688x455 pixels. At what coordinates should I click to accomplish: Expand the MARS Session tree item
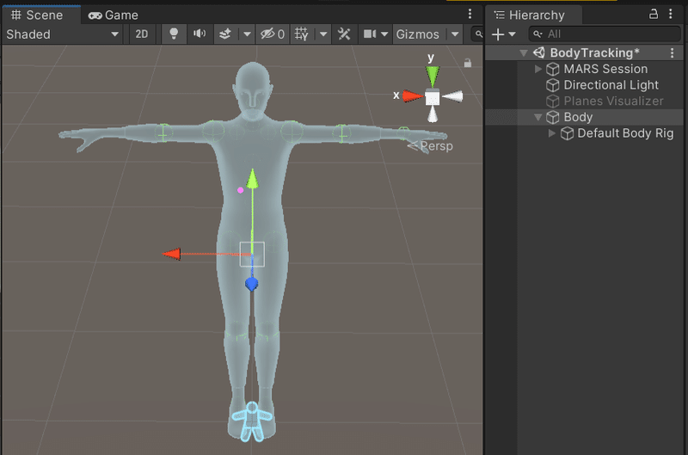(x=539, y=69)
